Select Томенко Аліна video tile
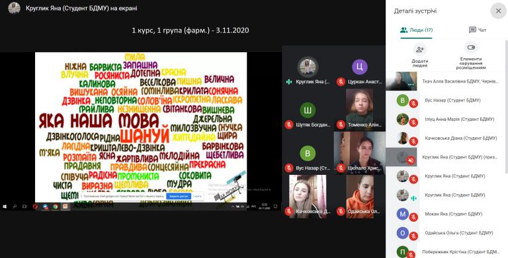This screenshot has height=258, width=508. [360, 110]
